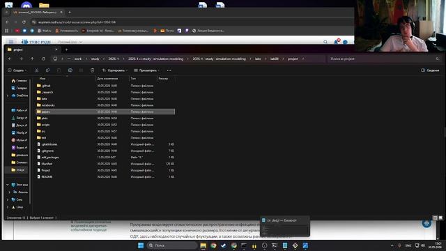Select the add_packages file
The height and width of the screenshot is (251, 446).
pos(105,158)
